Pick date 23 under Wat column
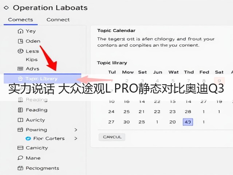This screenshot has height=175, width=233. [173, 112]
